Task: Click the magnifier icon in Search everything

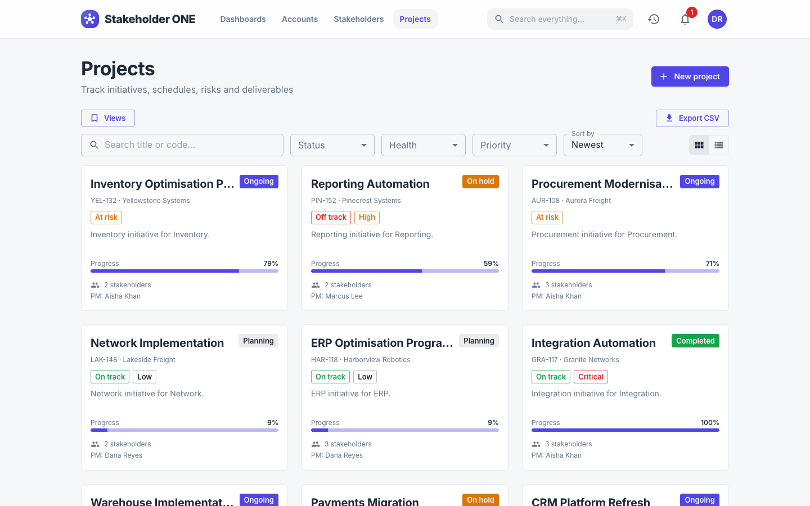Action: (499, 19)
